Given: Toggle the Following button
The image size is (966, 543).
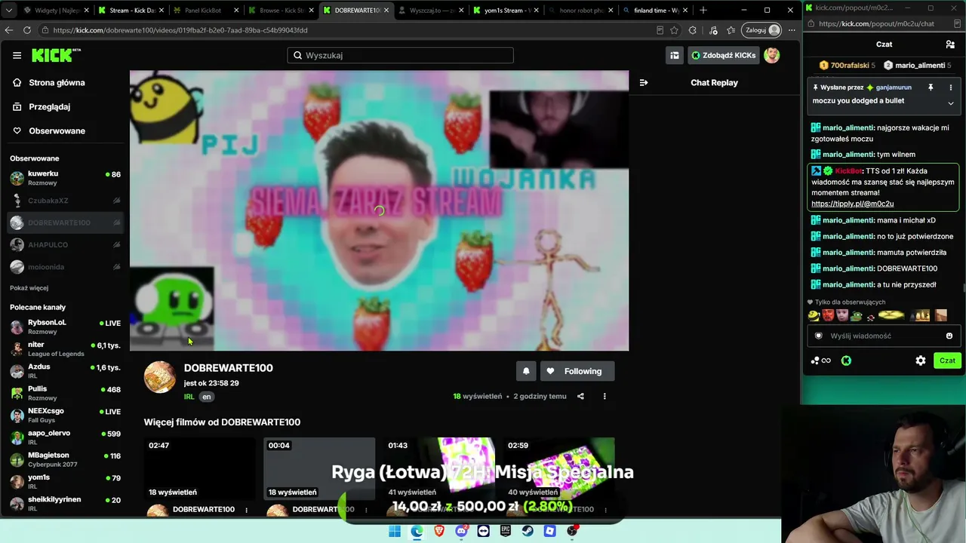Looking at the screenshot, I should tap(577, 371).
